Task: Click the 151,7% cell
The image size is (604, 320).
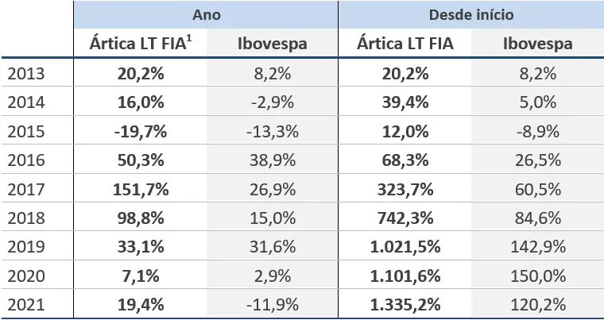Action: [140, 189]
